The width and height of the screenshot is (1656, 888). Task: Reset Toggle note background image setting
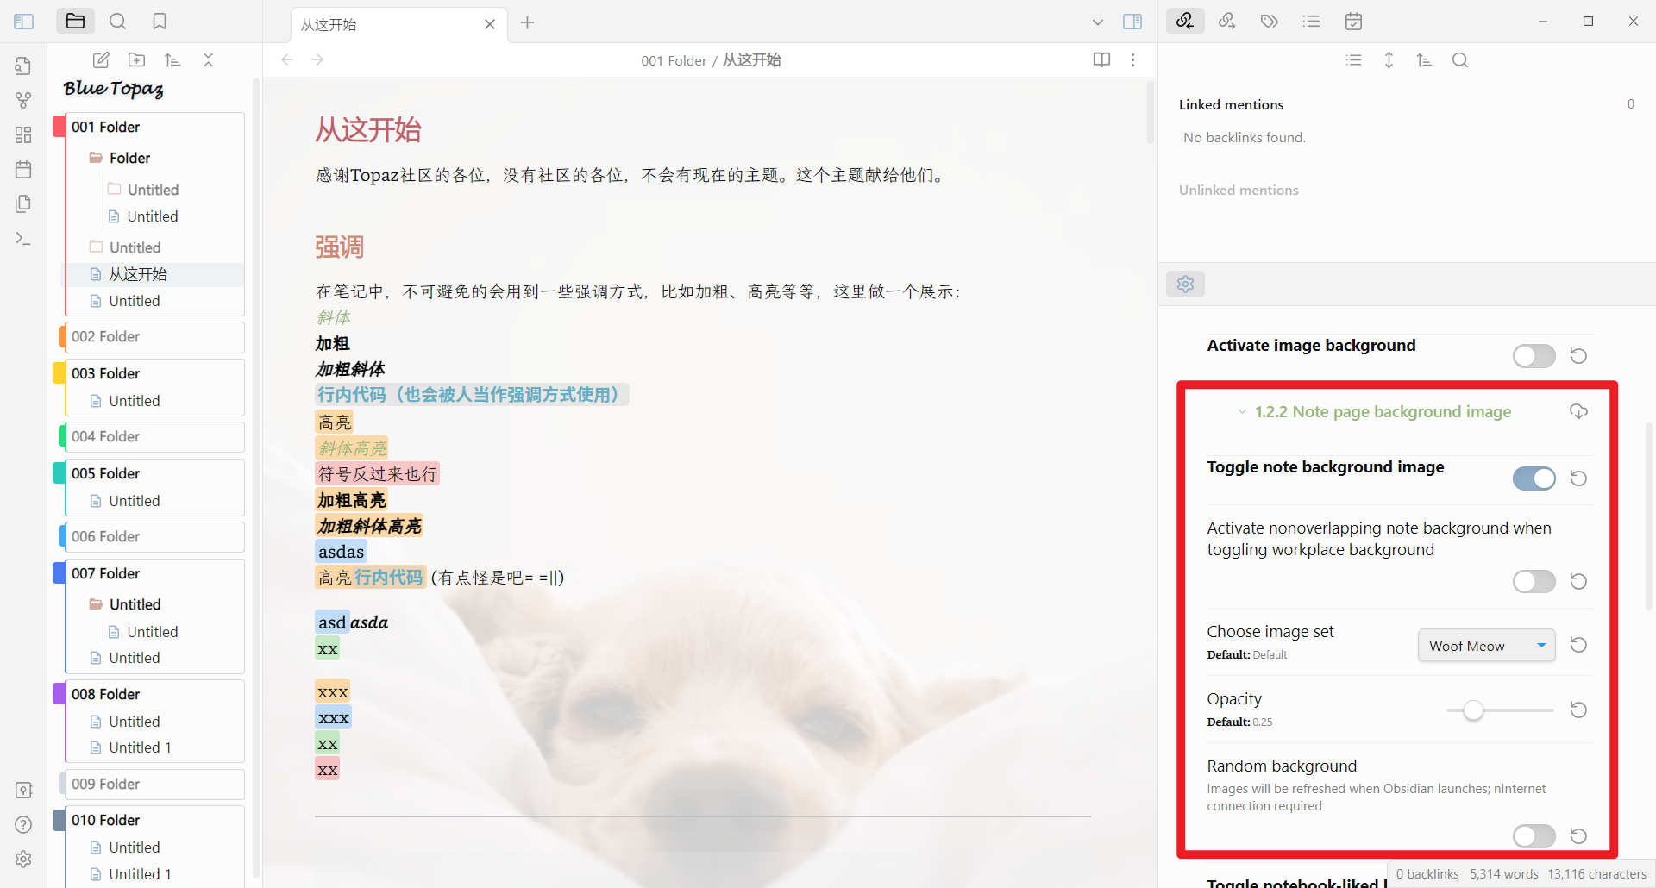(x=1578, y=478)
